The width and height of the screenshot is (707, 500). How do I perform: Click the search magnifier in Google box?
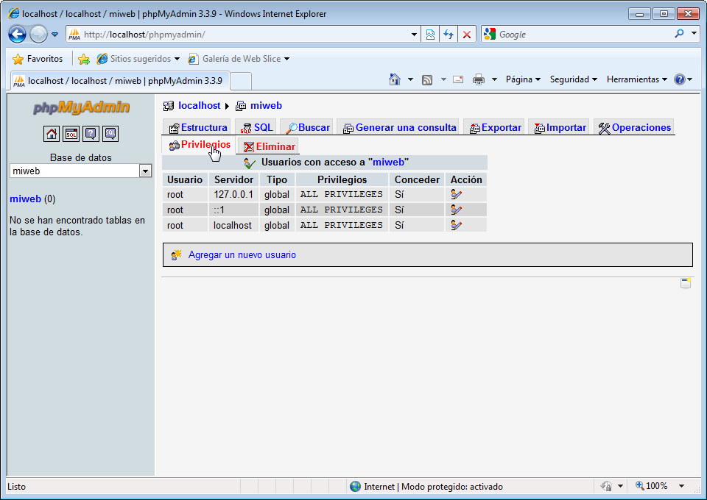[x=679, y=34]
